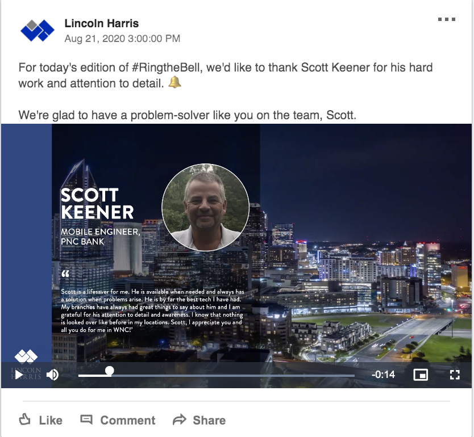Seek to the middle of the video timeline
Screen dimensions: 474x437
217,376
